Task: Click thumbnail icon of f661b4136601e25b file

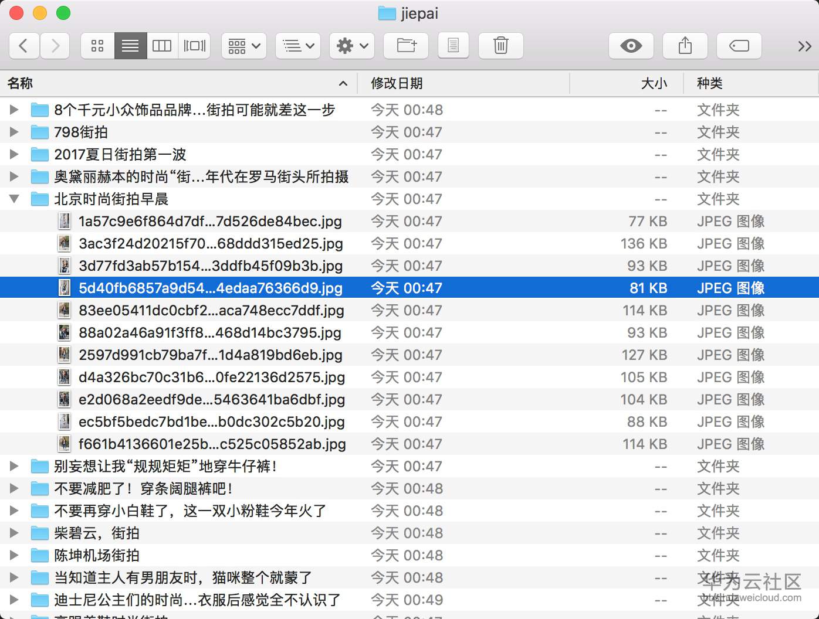Action: pyautogui.click(x=64, y=444)
